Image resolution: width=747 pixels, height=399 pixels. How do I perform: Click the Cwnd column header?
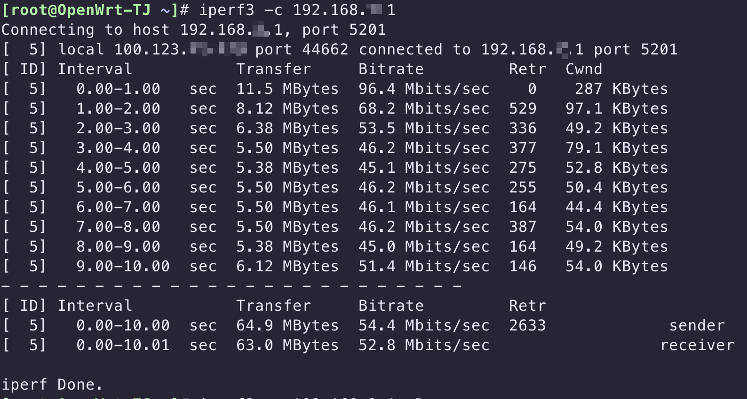(x=584, y=69)
